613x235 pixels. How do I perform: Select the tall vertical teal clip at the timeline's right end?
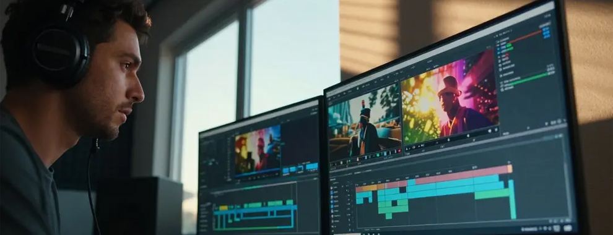[512, 199]
